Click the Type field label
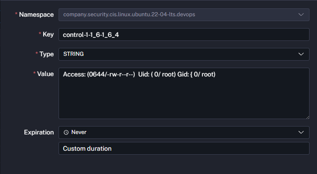The image size is (317, 174). [x=47, y=54]
